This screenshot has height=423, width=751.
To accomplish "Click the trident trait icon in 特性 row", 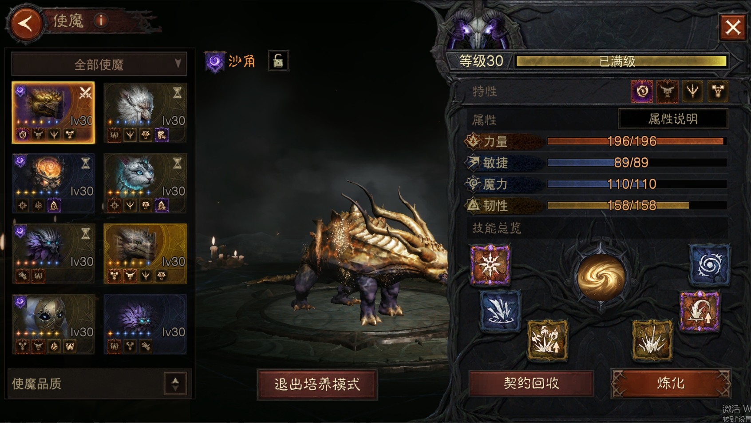I will click(x=692, y=91).
